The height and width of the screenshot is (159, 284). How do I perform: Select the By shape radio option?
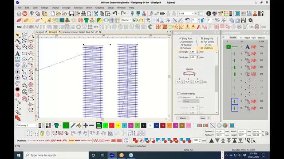(194, 97)
